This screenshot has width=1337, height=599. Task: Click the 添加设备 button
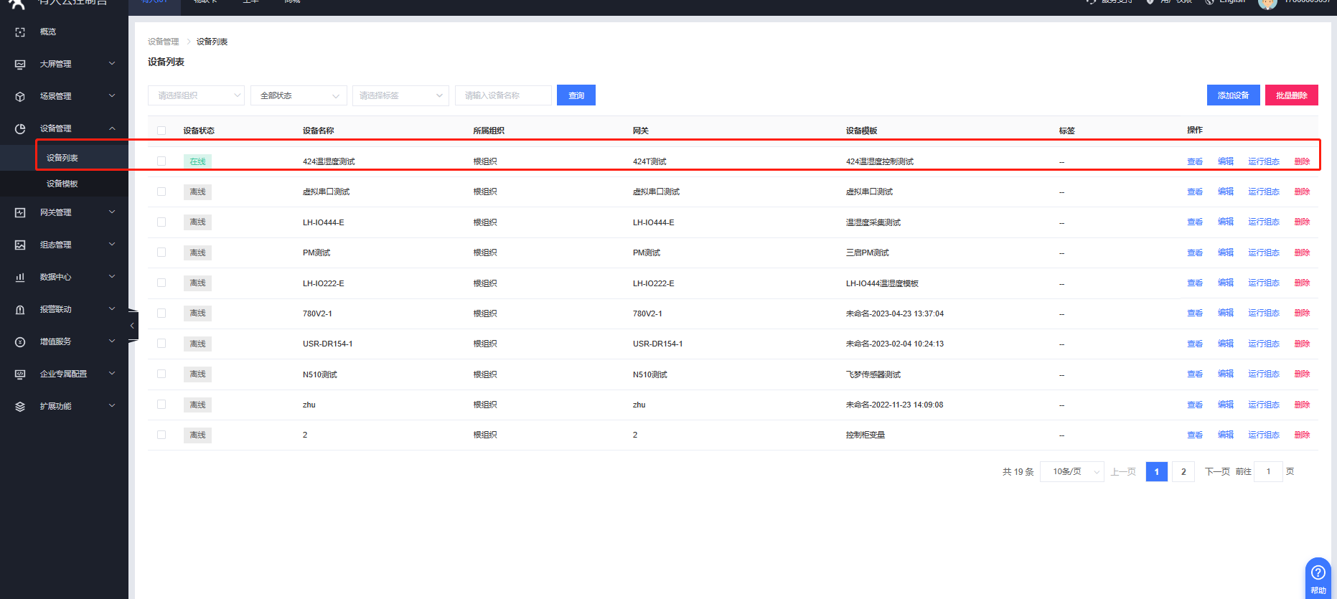pos(1233,95)
